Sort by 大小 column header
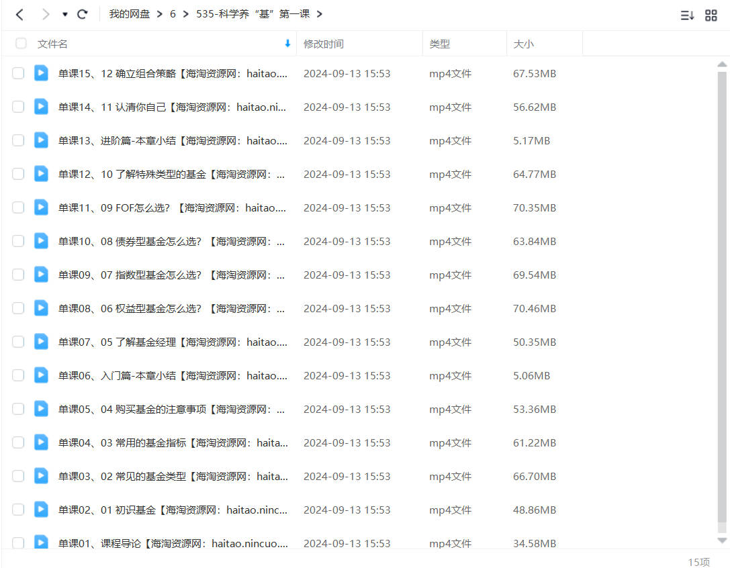Viewport: 730px width, 568px height. point(523,44)
